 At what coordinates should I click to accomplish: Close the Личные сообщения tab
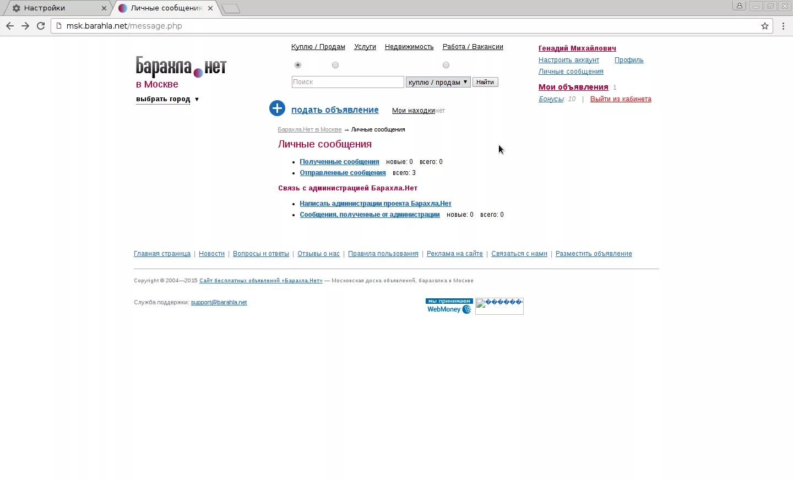[x=210, y=8]
